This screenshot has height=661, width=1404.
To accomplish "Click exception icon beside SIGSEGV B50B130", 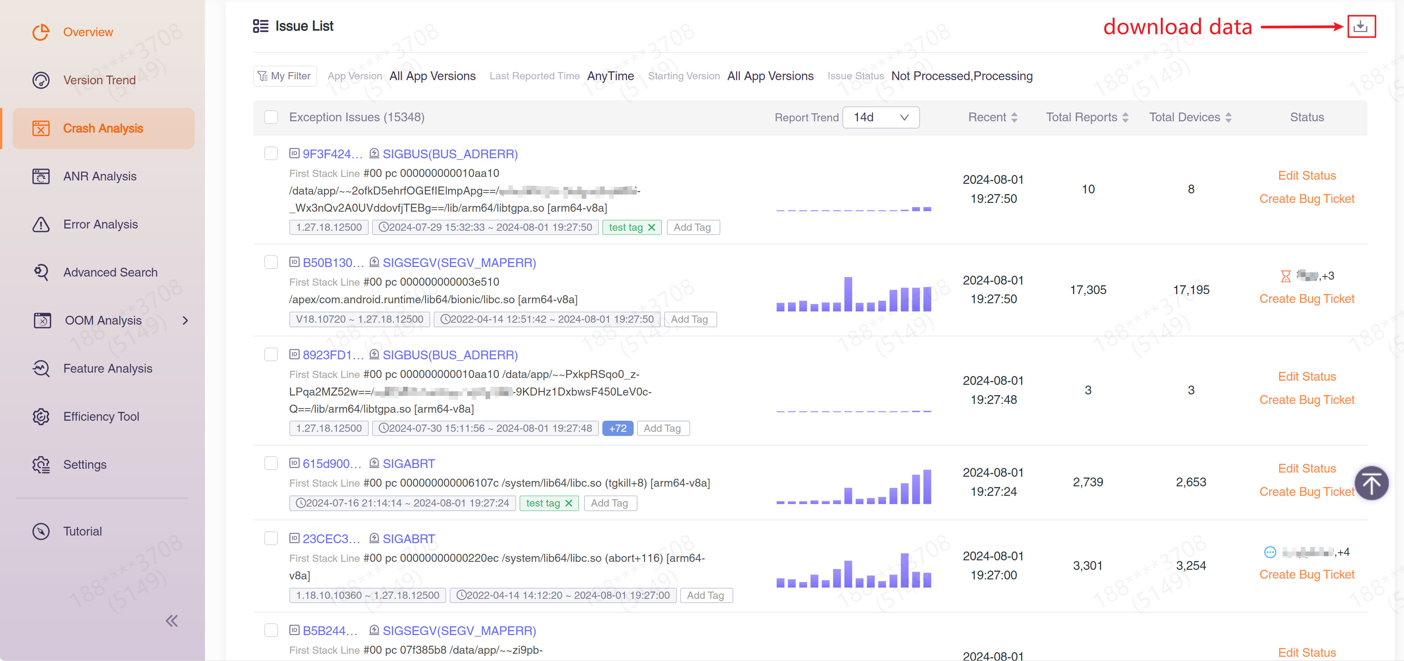I will pos(374,262).
